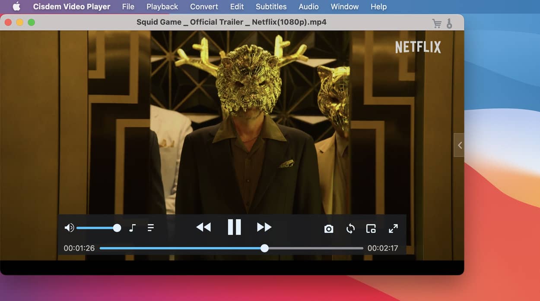Enter fullscreen with the arrows icon
Viewport: 540px width, 301px height.
(393, 229)
